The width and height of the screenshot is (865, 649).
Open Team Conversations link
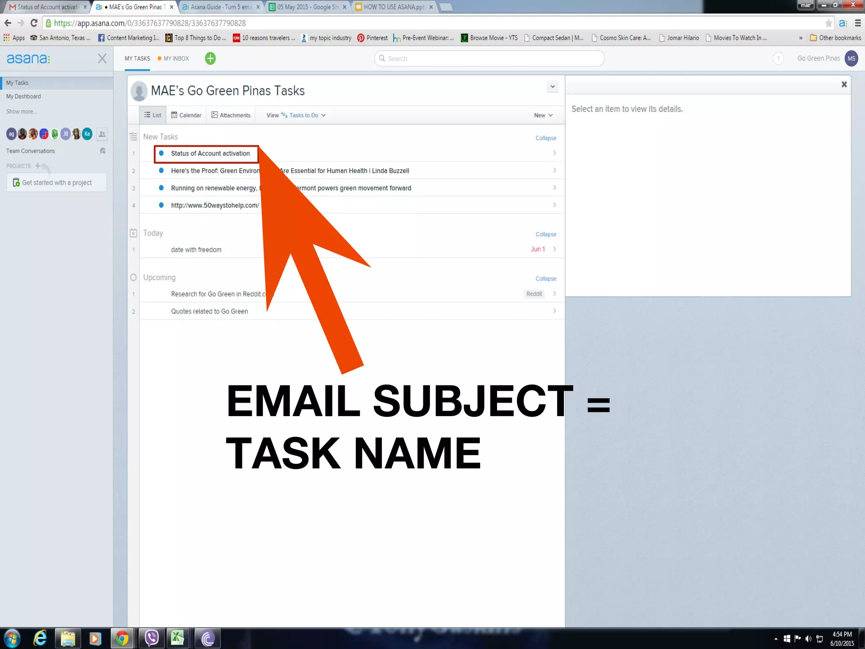(30, 151)
